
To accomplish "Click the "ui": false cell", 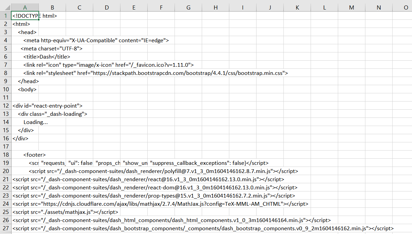I will [80, 163].
